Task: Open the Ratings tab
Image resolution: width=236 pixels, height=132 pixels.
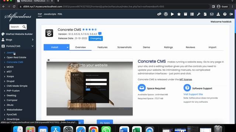Action: pyautogui.click(x=168, y=47)
